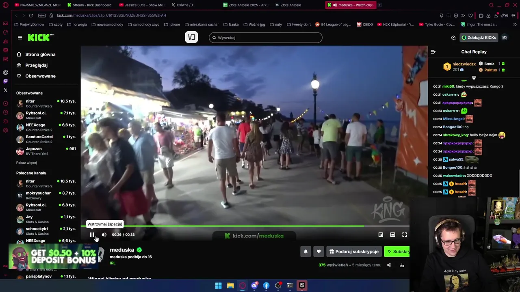The height and width of the screenshot is (292, 520).
Task: Click Zdobądź KICKs button
Action: [479, 38]
